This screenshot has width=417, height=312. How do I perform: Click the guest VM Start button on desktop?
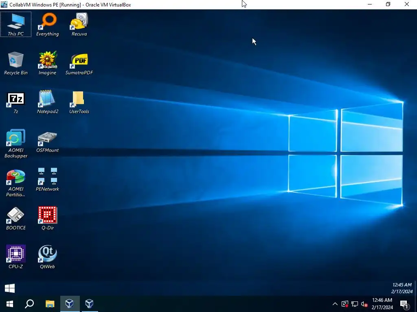10,288
